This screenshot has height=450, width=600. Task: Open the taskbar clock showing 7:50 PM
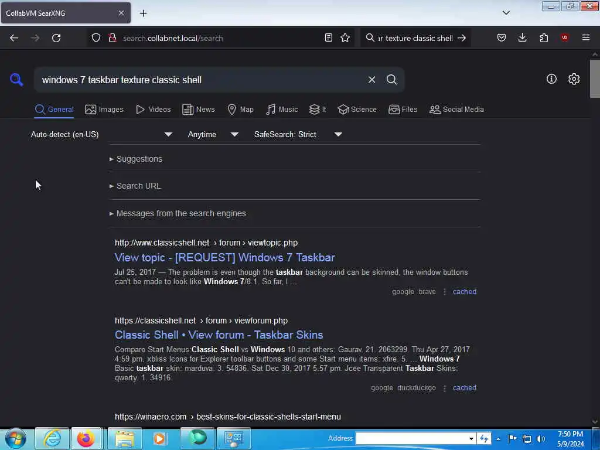pos(571,439)
